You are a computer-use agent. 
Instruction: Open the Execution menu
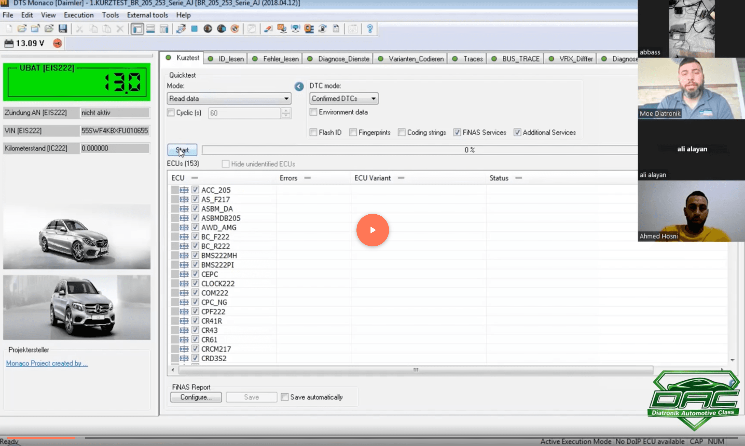point(78,15)
